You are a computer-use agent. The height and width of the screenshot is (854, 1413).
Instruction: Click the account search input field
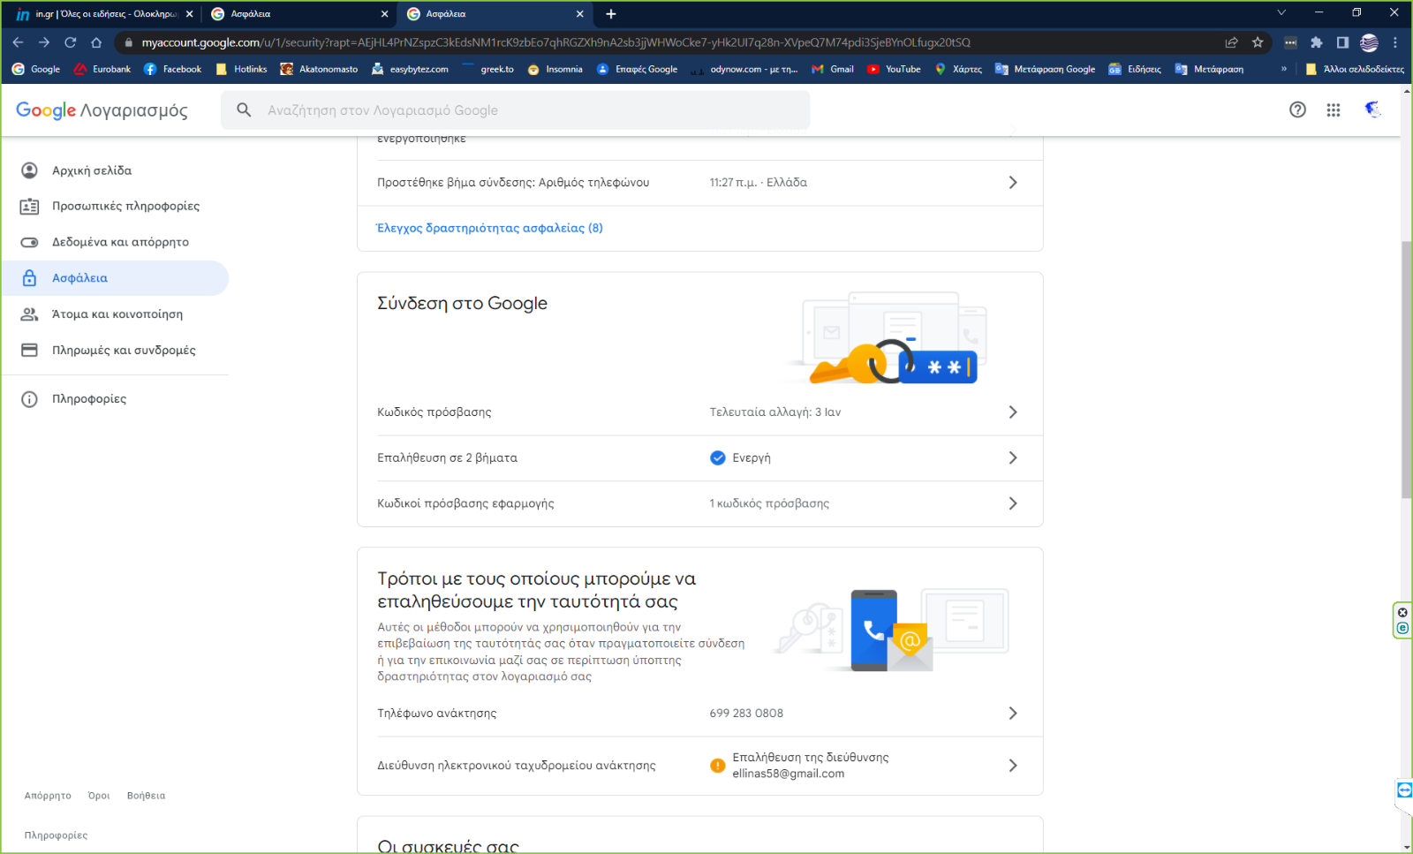tap(515, 110)
